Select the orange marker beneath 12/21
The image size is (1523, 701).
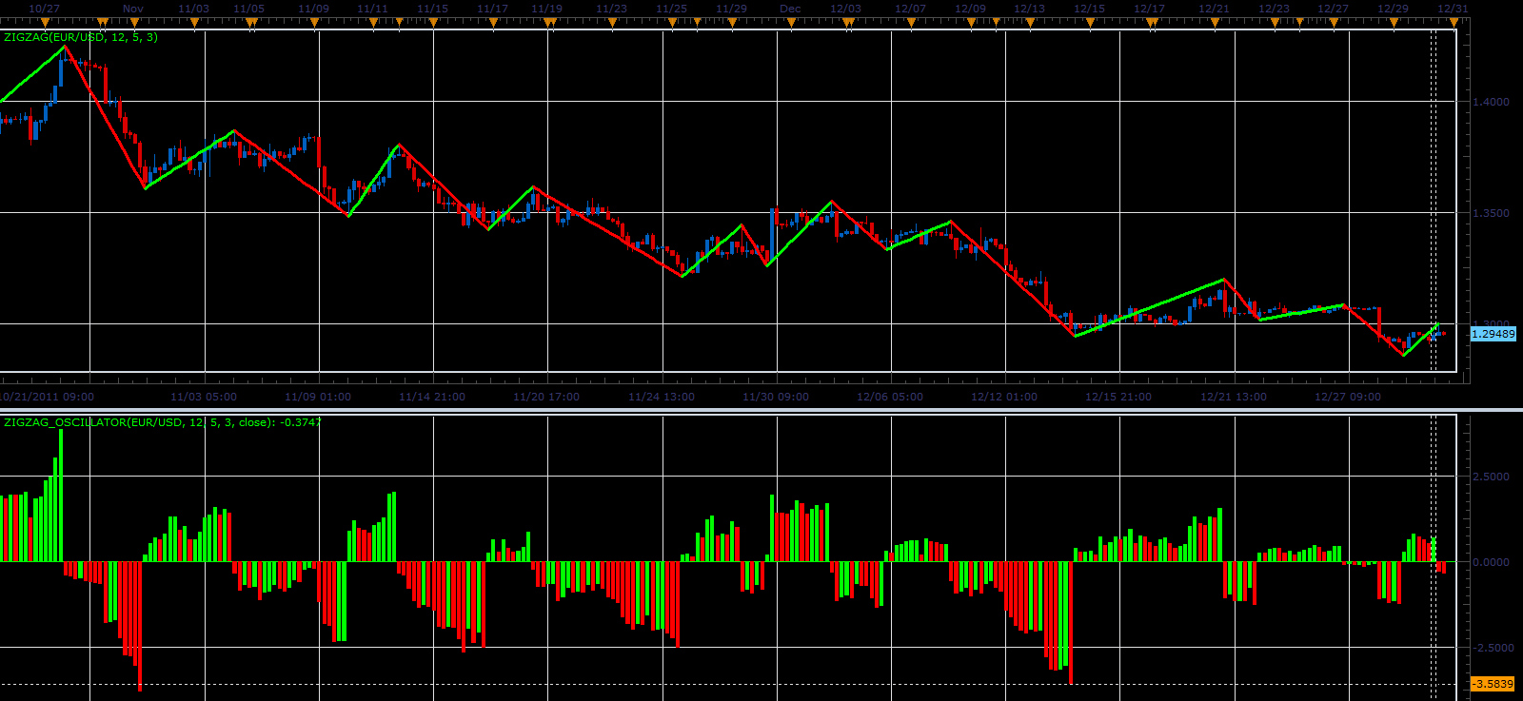click(x=1214, y=24)
